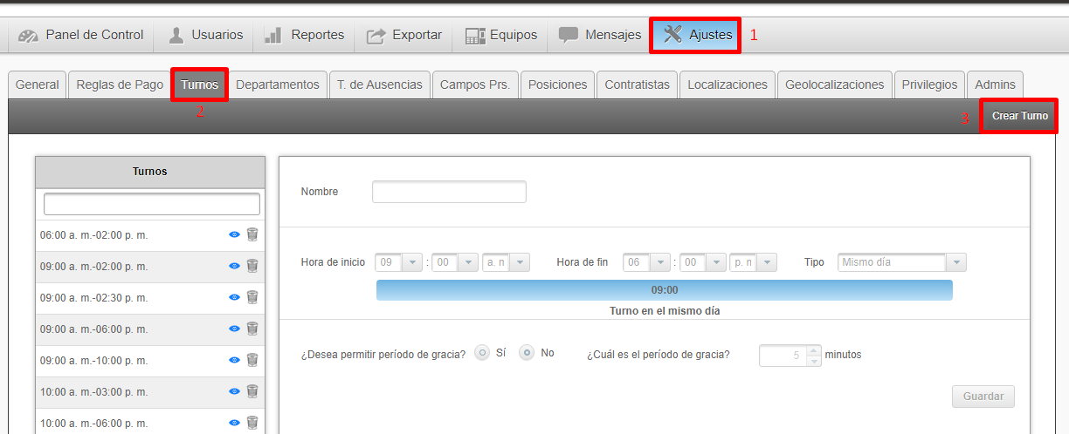The height and width of the screenshot is (434, 1069).
Task: Increase grace period minutes with up arrow
Action: [x=814, y=350]
